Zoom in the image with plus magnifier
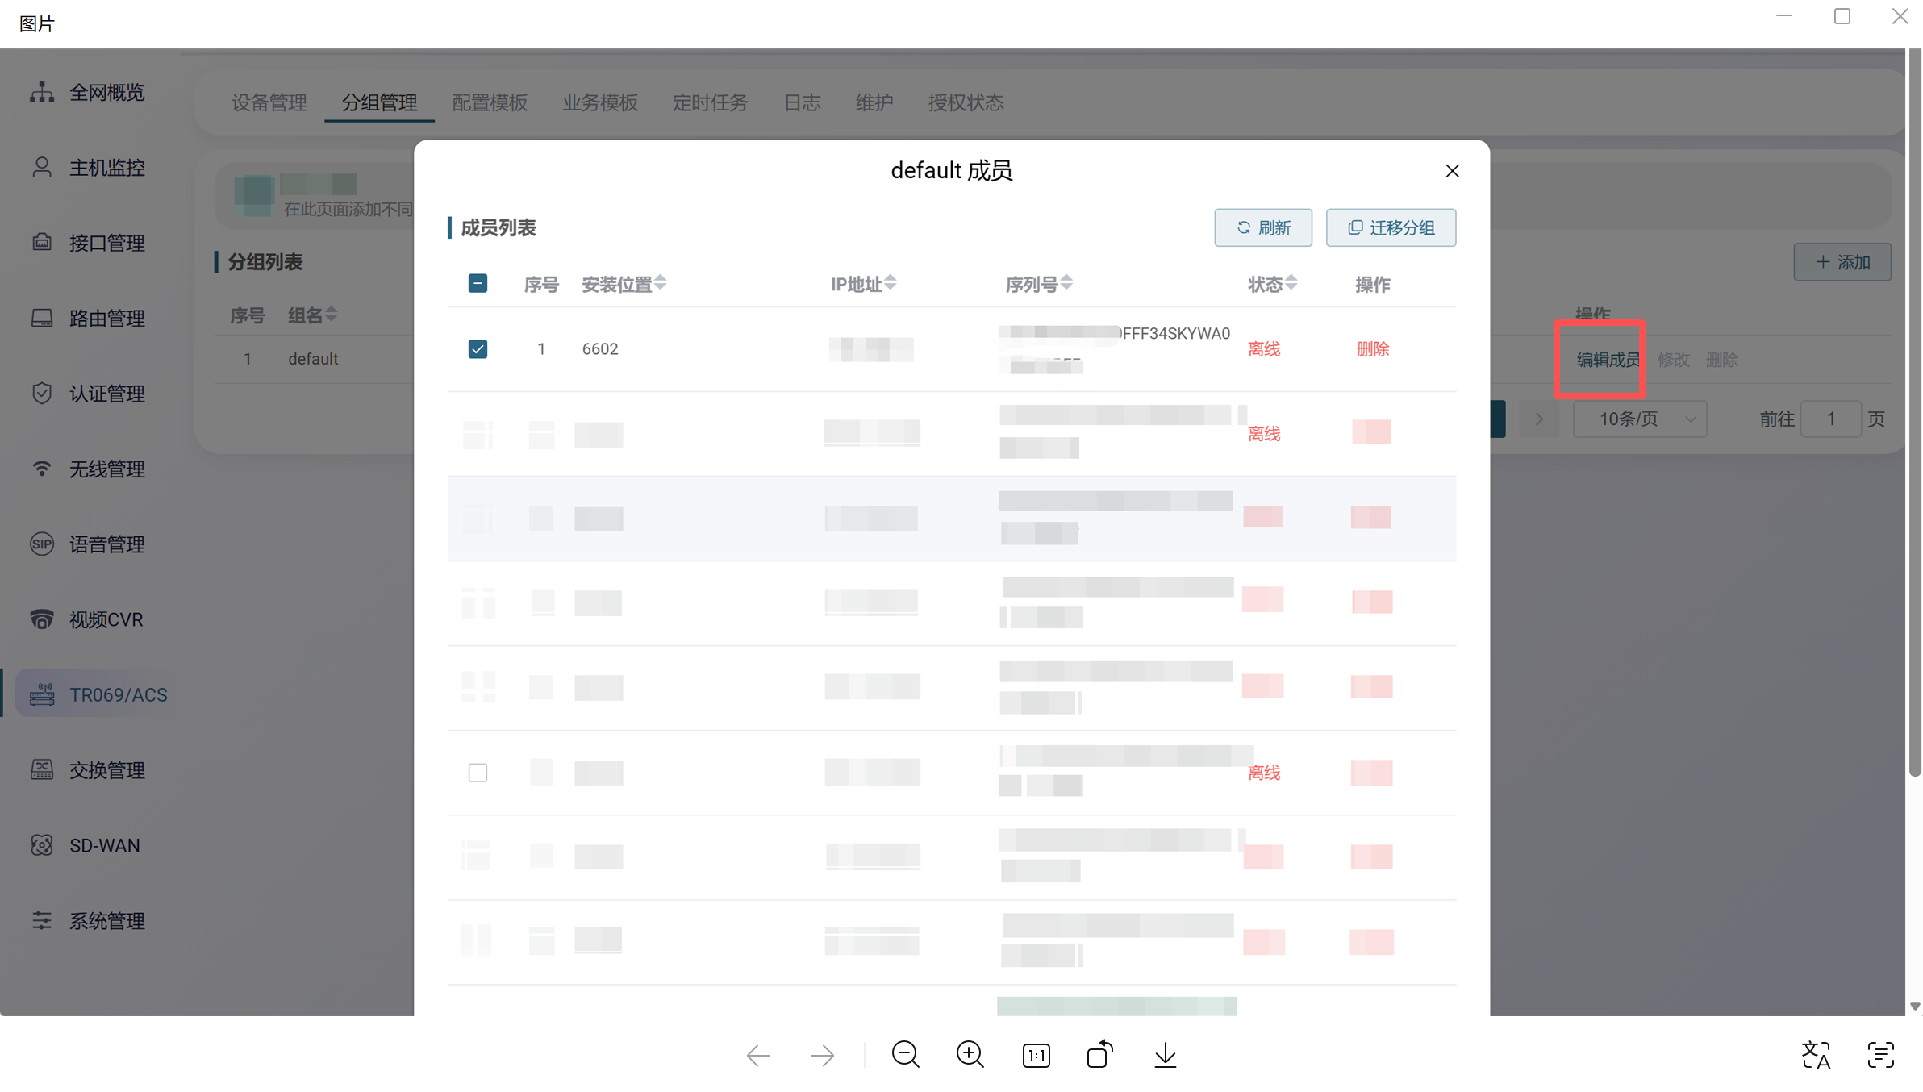This screenshot has height=1092, width=1923. coord(970,1054)
